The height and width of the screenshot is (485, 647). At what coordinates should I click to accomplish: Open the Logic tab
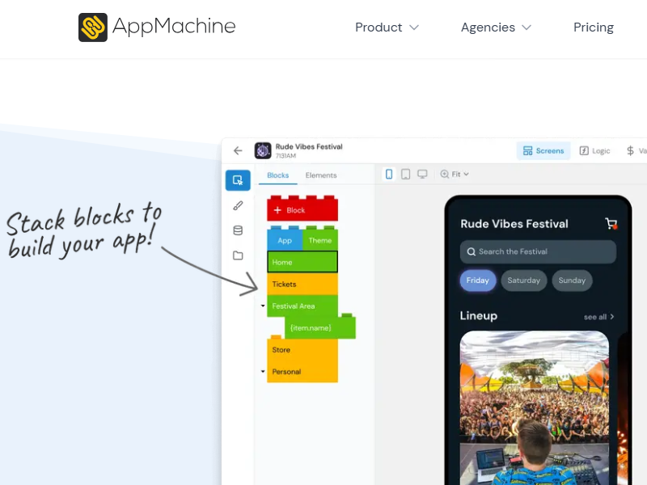click(594, 150)
